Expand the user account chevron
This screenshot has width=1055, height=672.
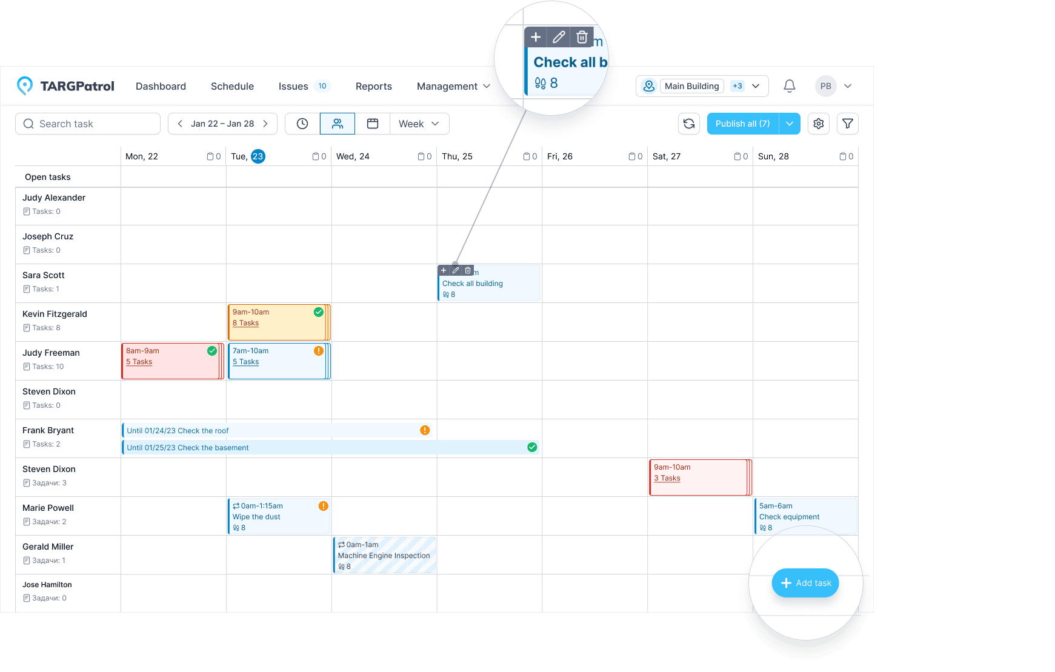(x=848, y=86)
